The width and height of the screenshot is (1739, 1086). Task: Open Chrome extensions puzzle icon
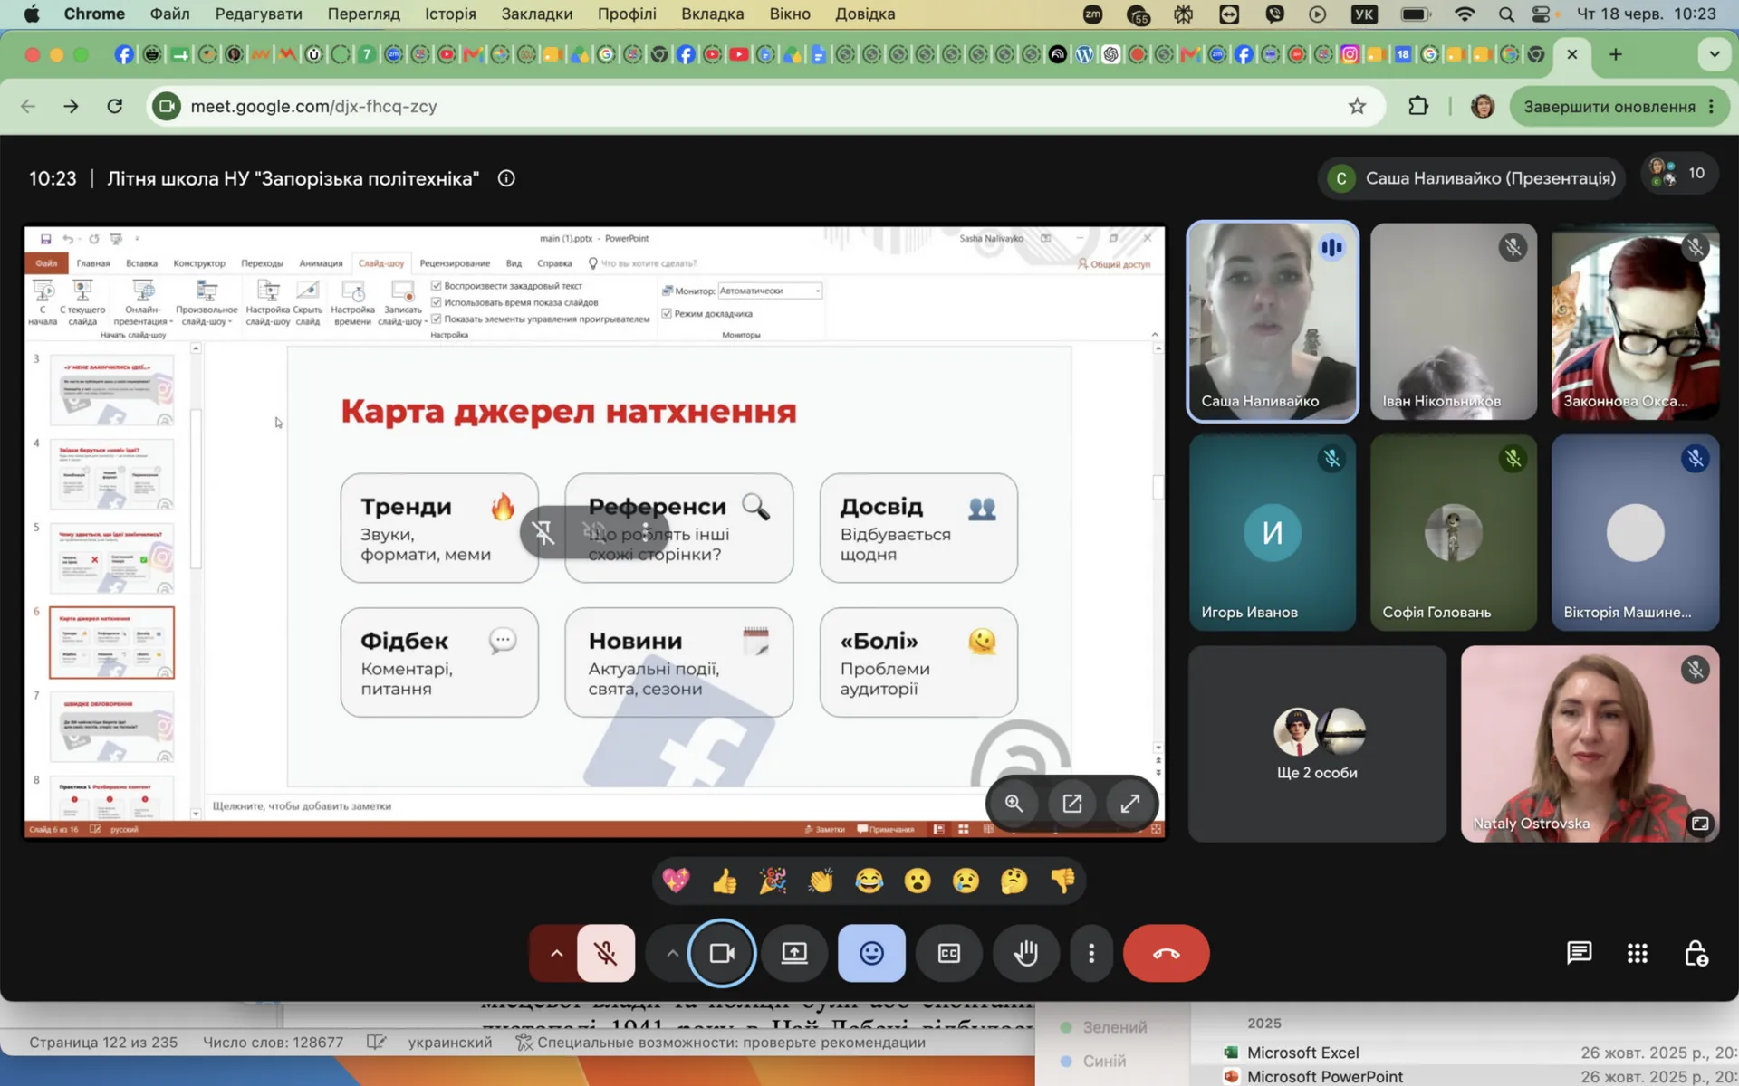[1418, 106]
